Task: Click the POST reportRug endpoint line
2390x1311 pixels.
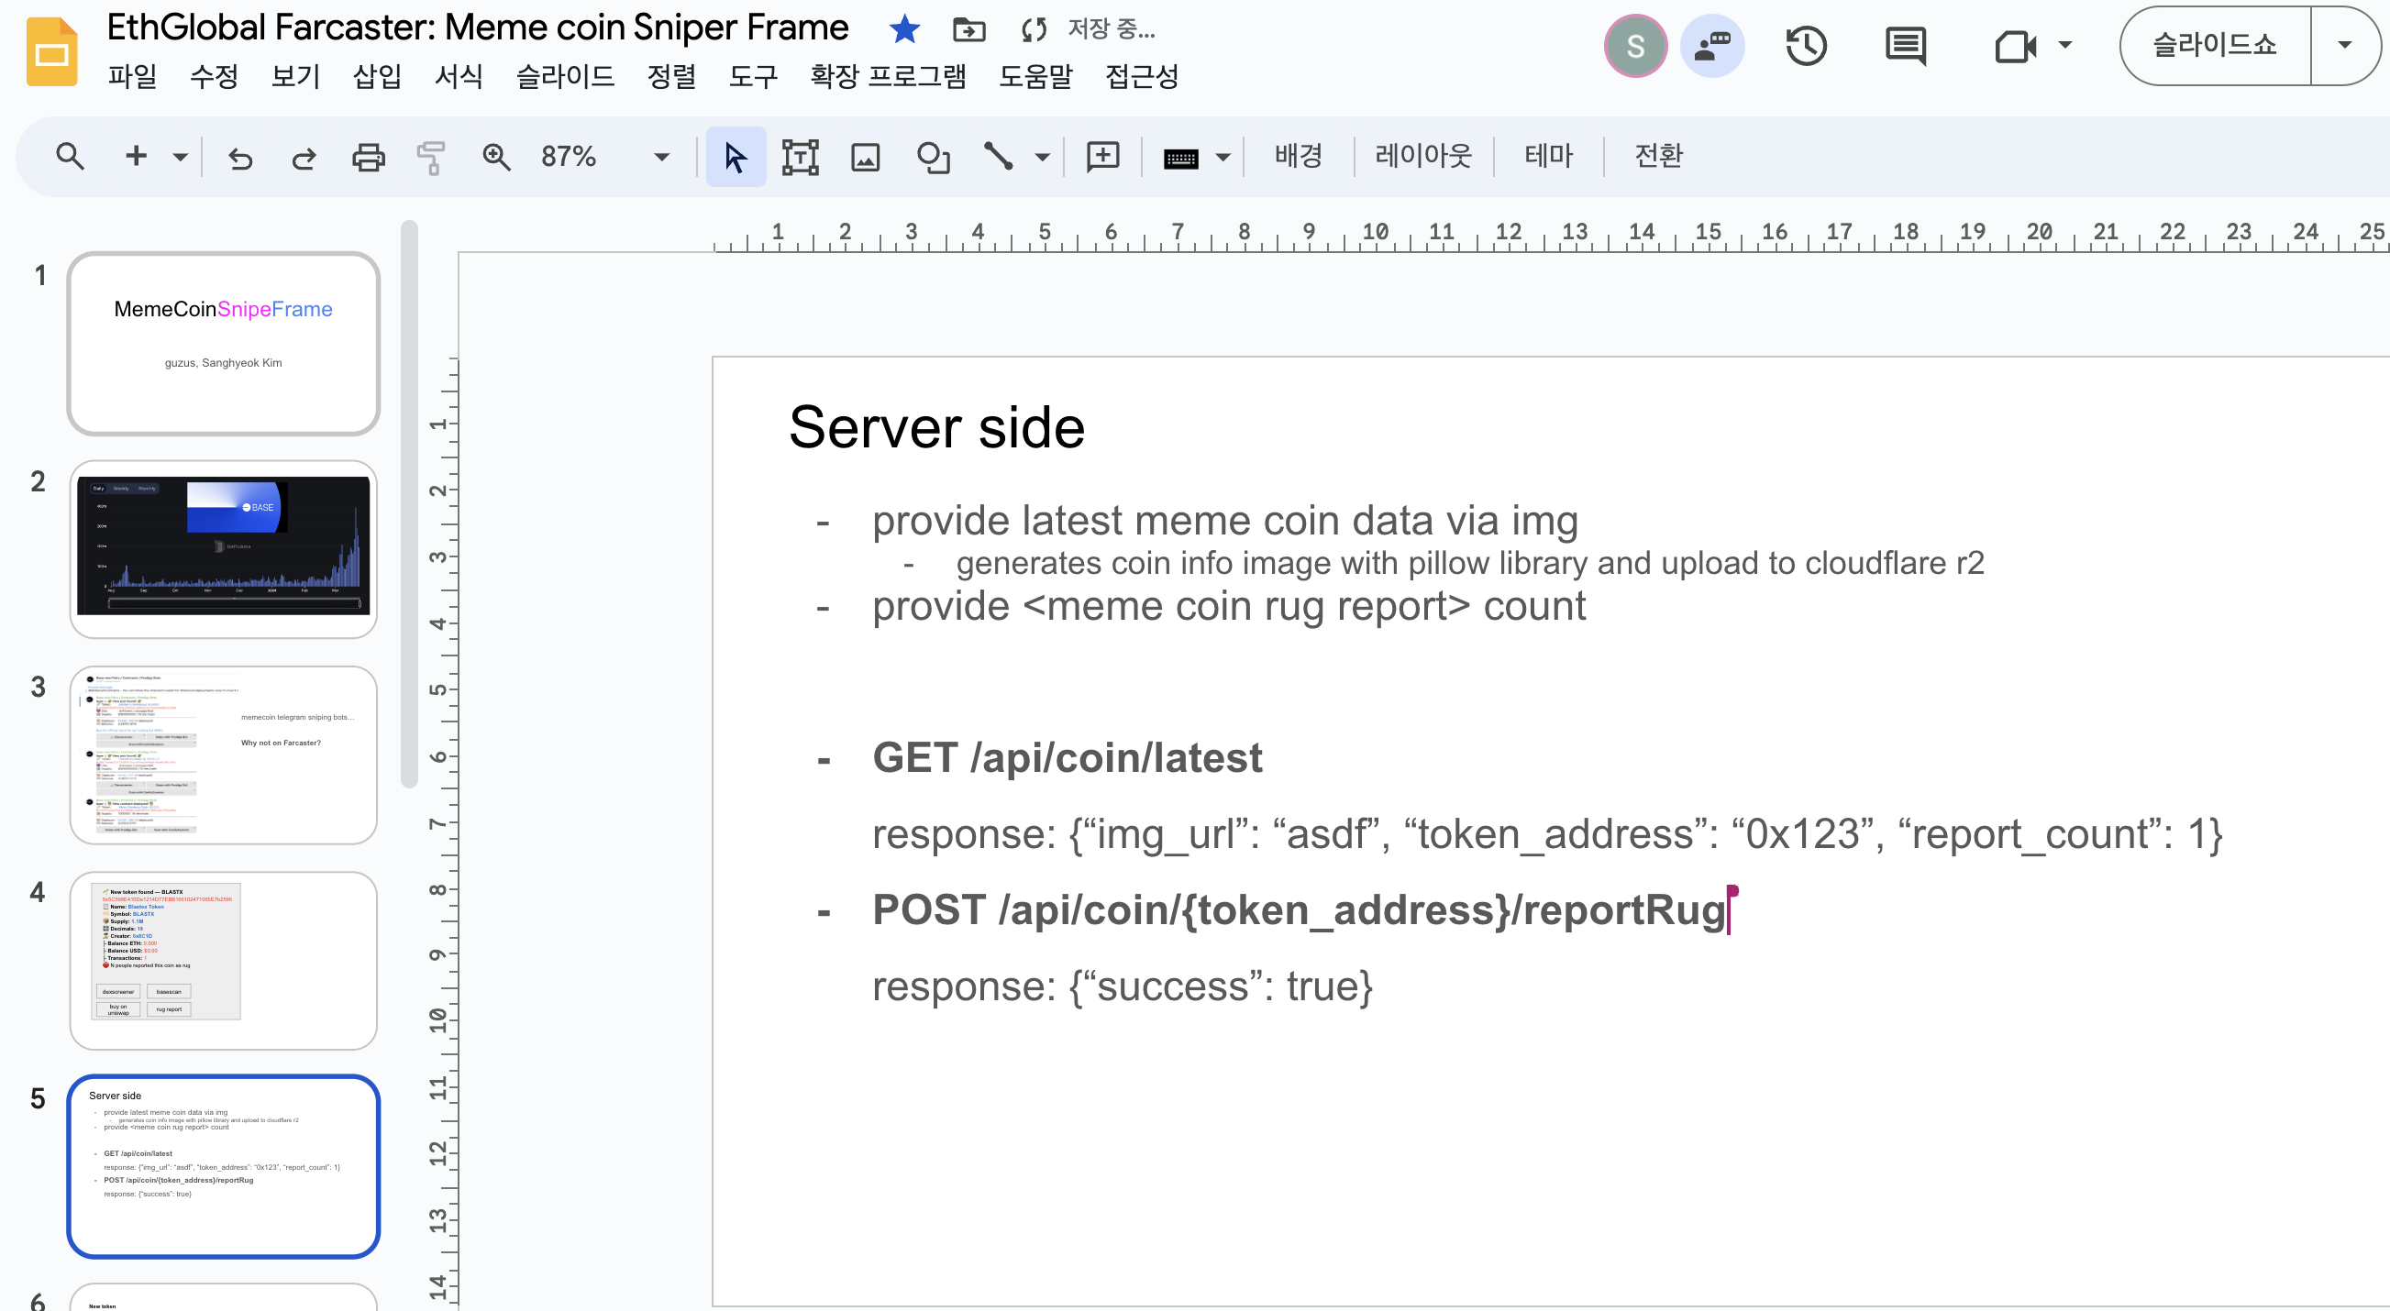Action: coord(1299,909)
